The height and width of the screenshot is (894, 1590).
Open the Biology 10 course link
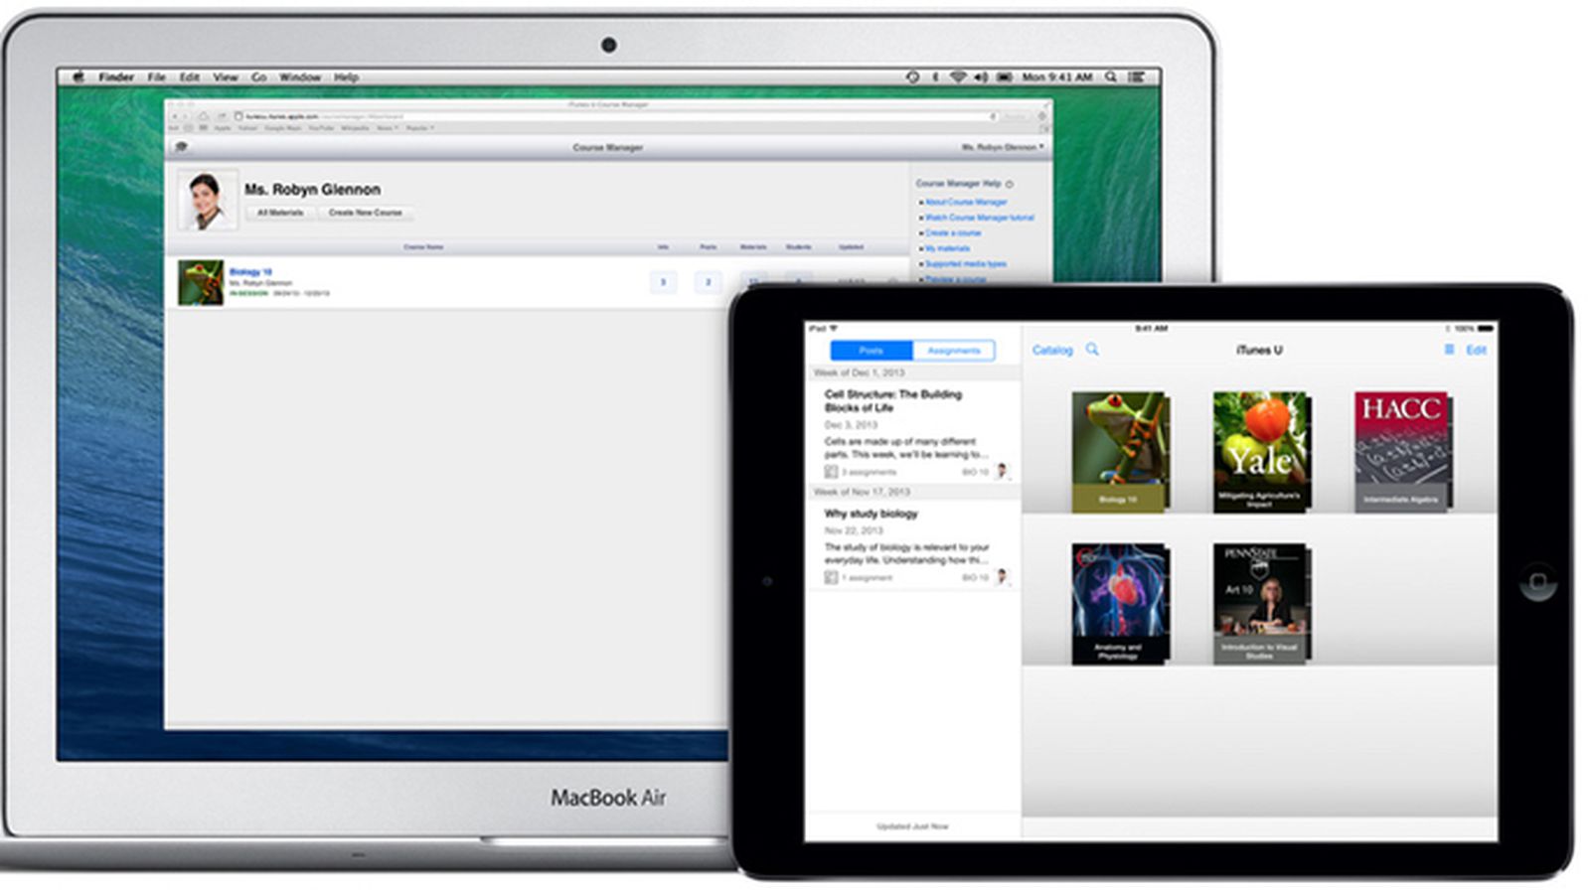tap(250, 271)
